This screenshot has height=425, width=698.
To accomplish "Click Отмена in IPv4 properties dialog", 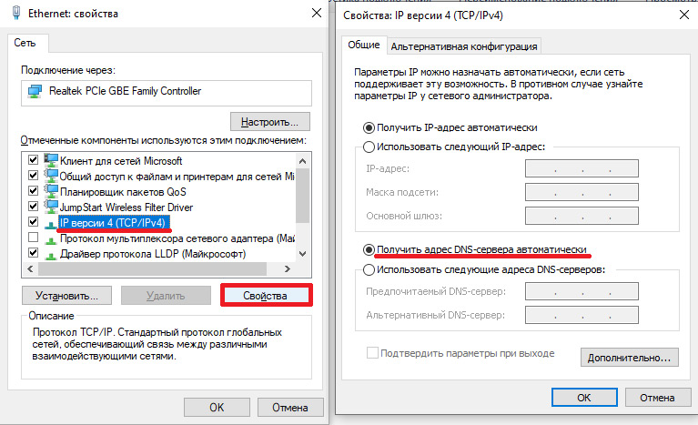I will click(657, 398).
